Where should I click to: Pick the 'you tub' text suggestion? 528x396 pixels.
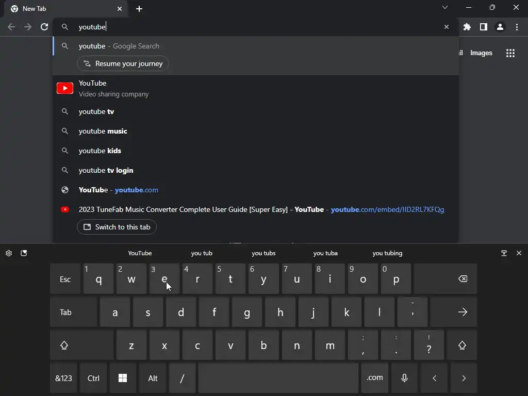coord(202,253)
